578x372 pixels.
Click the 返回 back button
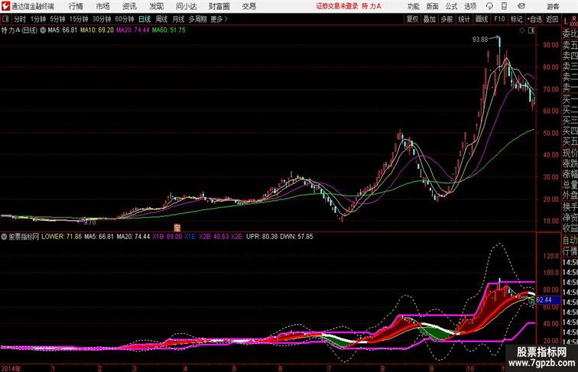pyautogui.click(x=552, y=19)
